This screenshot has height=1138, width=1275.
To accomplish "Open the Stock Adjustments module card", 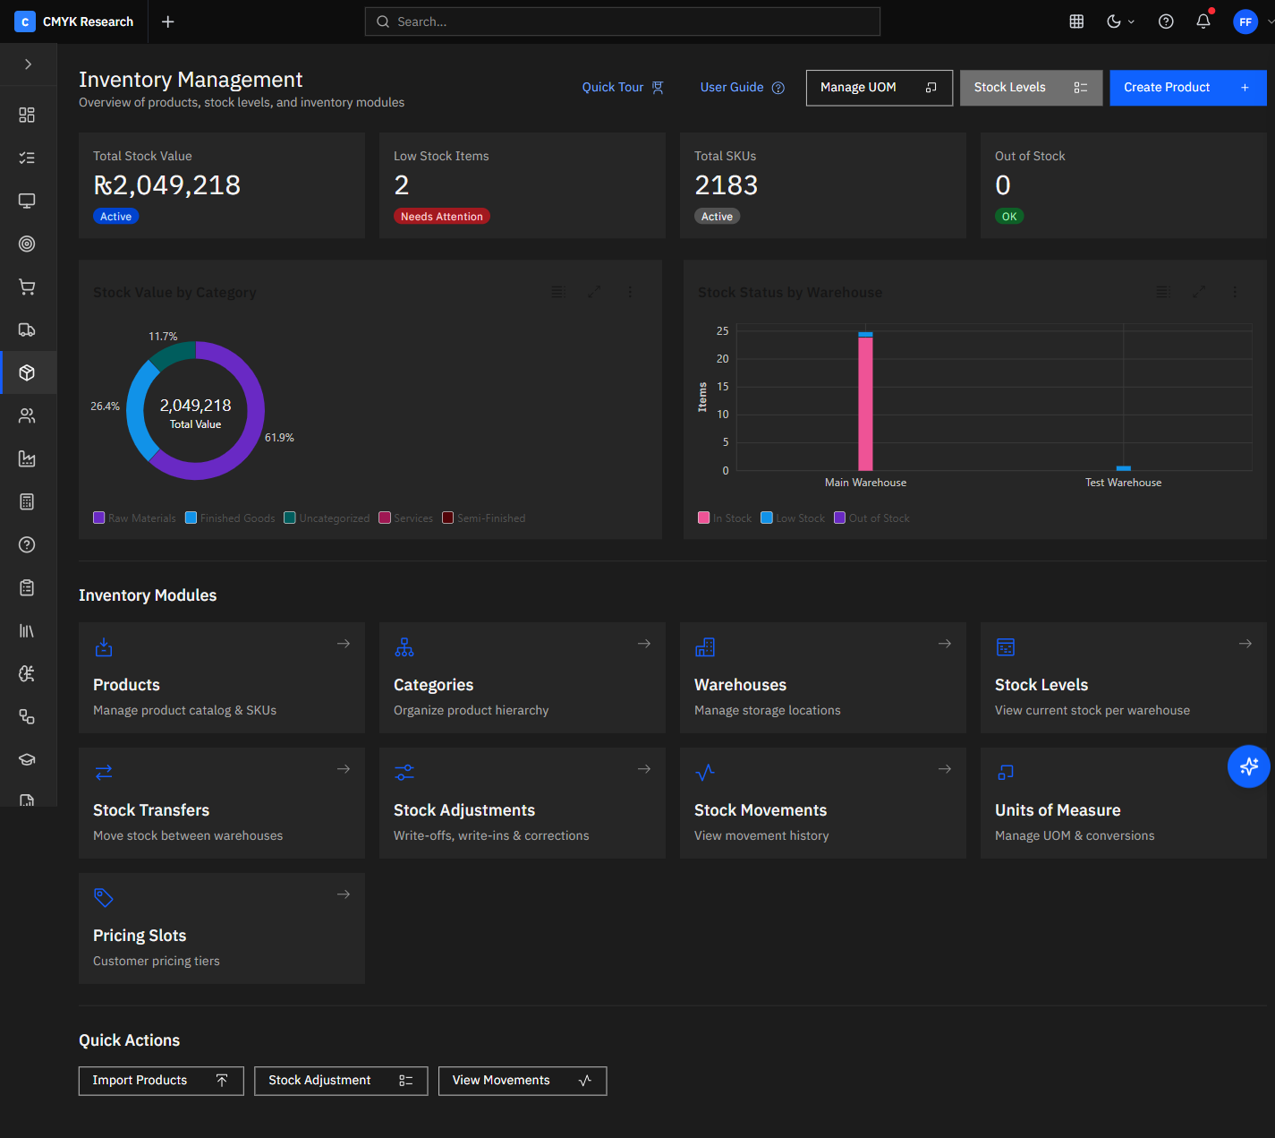I will coord(523,803).
